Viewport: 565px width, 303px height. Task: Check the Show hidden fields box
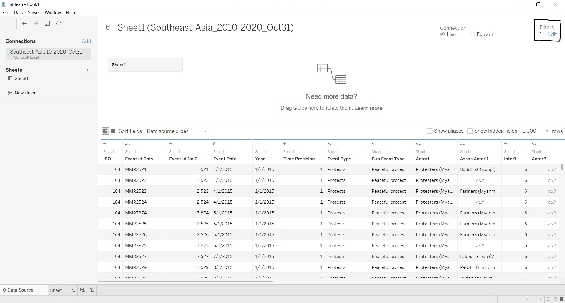click(x=470, y=131)
